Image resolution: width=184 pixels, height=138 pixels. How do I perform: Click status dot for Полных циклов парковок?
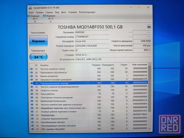[x=32, y=112]
